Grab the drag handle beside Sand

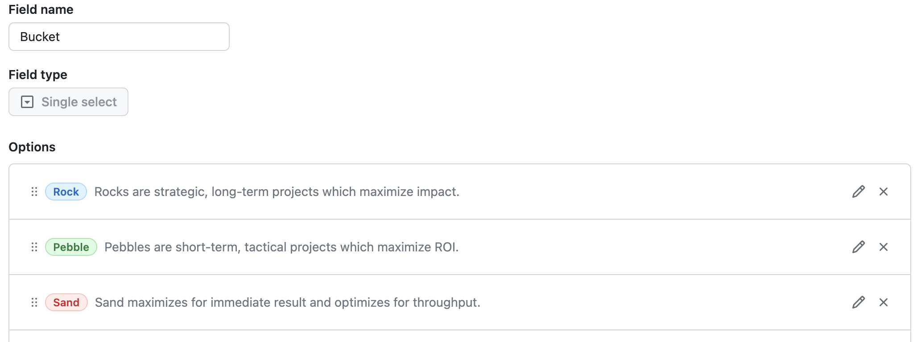tap(34, 302)
